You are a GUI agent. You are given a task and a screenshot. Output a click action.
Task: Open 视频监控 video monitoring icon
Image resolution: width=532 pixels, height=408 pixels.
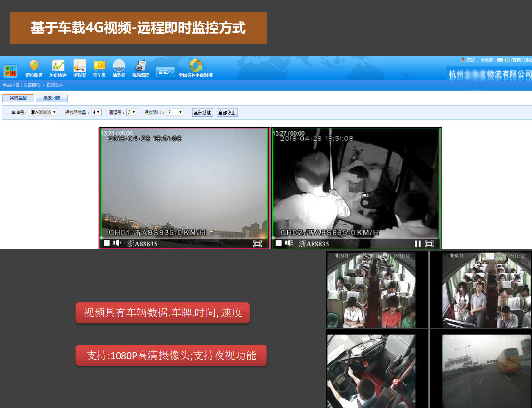[141, 66]
